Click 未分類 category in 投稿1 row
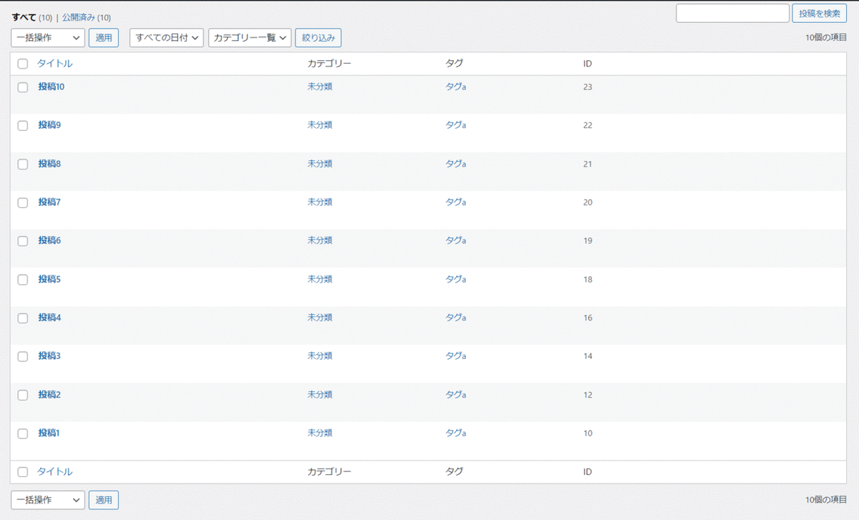 click(320, 433)
